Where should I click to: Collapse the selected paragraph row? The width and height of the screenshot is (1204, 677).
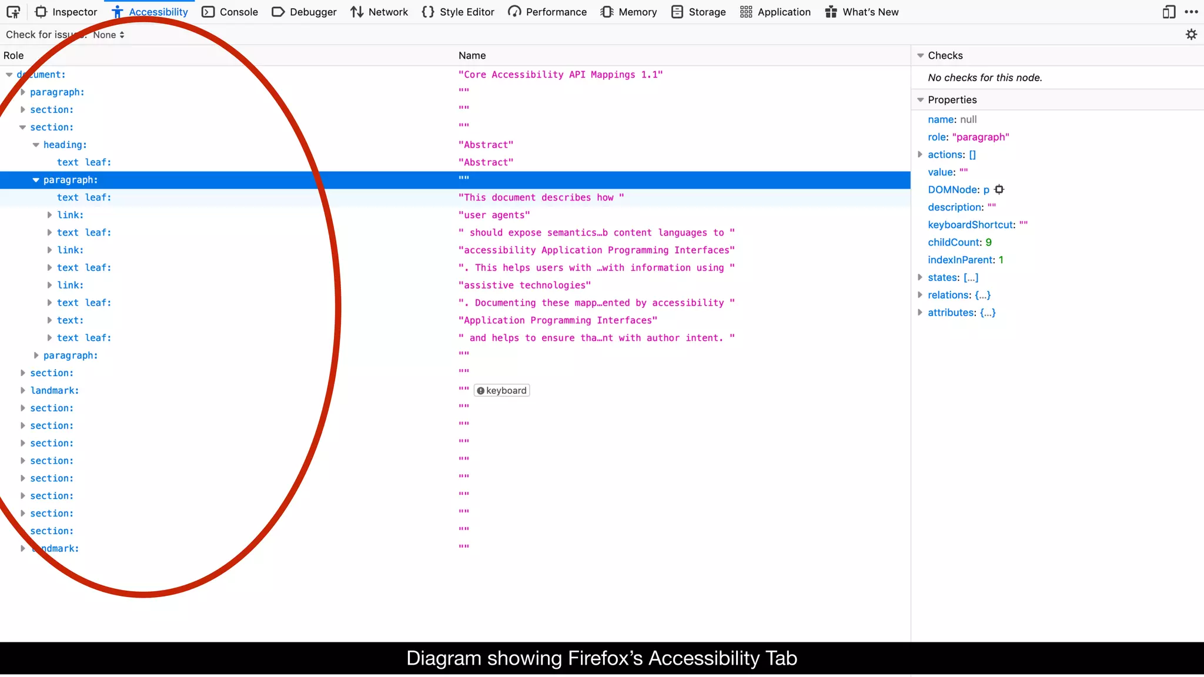[36, 180]
